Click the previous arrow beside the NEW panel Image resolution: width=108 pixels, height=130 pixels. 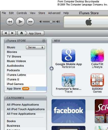click(x=52, y=68)
